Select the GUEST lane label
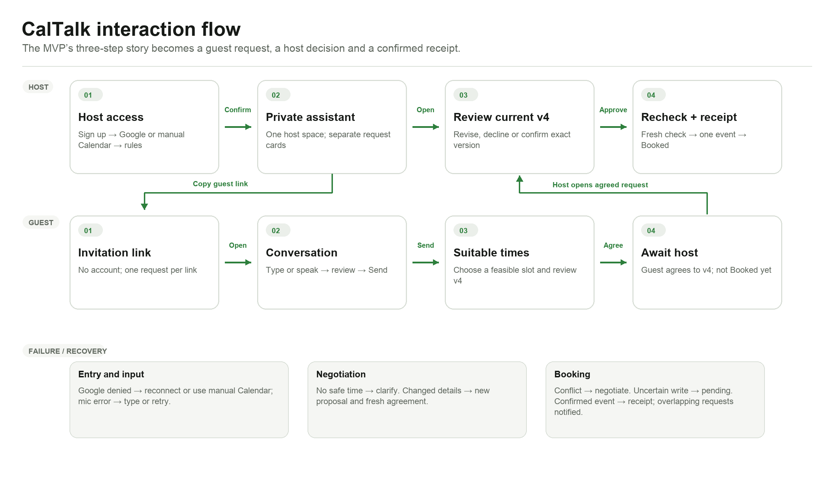The image size is (834, 483). point(41,222)
